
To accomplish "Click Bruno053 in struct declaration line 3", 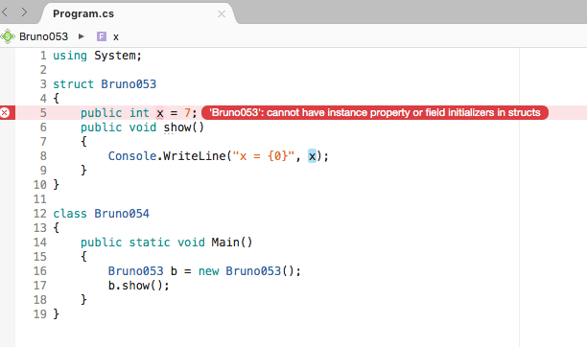I will click(129, 84).
